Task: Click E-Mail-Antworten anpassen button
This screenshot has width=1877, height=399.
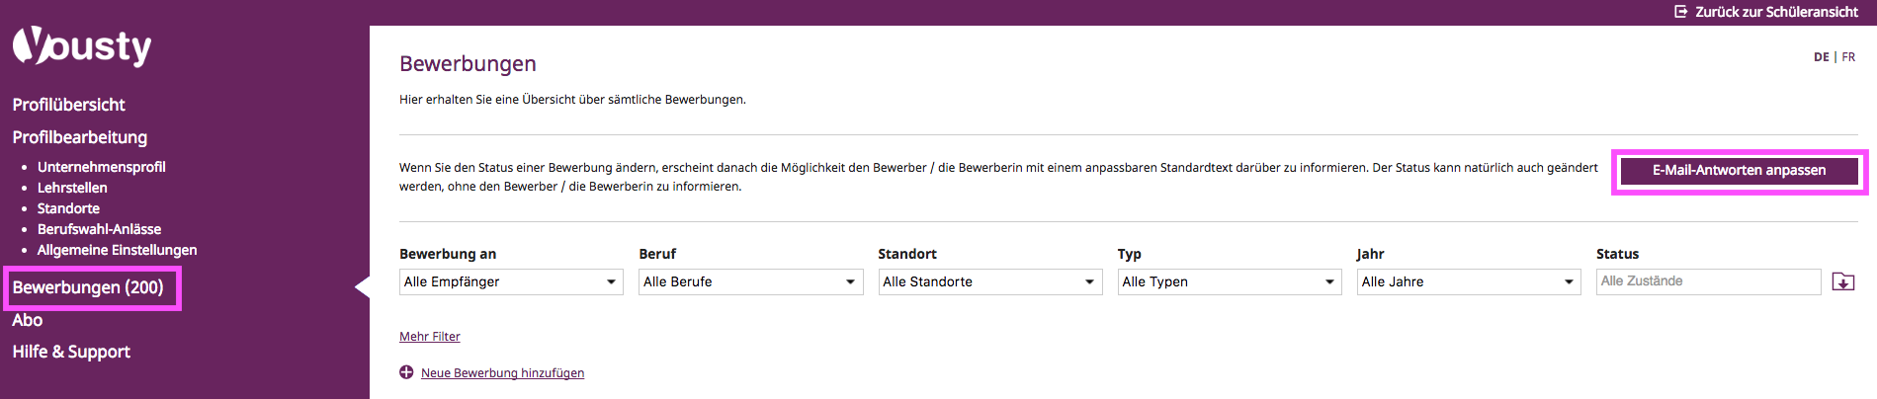Action: [x=1740, y=171]
